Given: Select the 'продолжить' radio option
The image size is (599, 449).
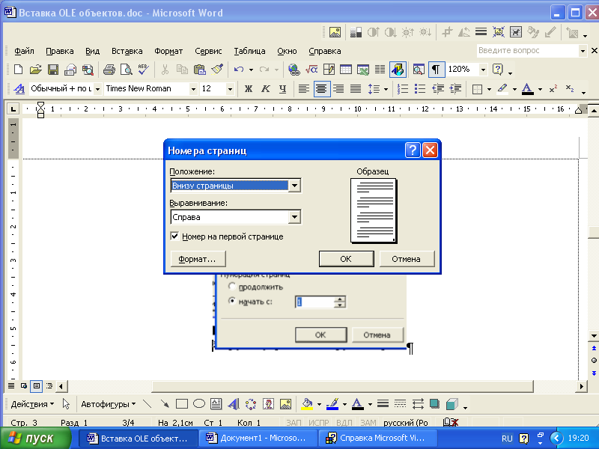Looking at the screenshot, I should pos(232,286).
